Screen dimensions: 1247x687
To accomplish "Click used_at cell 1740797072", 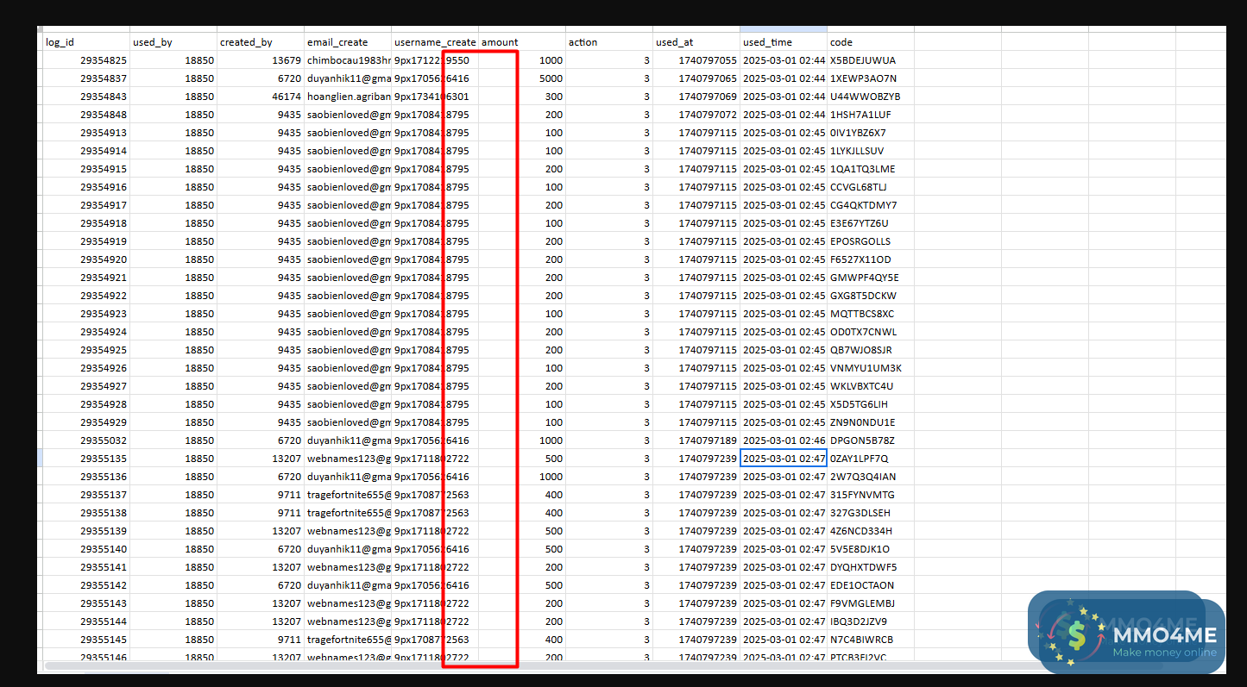I will (696, 115).
